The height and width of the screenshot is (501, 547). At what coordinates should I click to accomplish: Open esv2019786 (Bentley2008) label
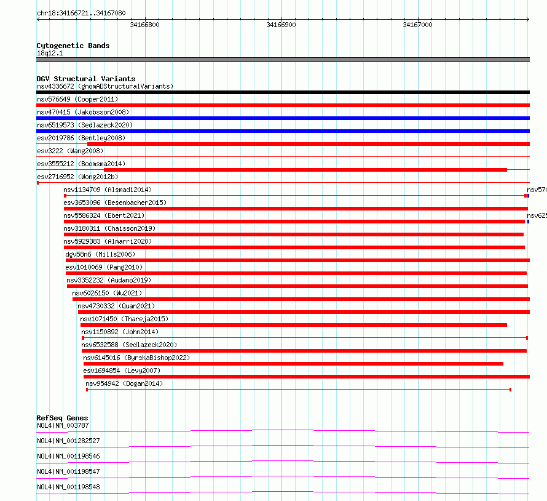point(81,138)
